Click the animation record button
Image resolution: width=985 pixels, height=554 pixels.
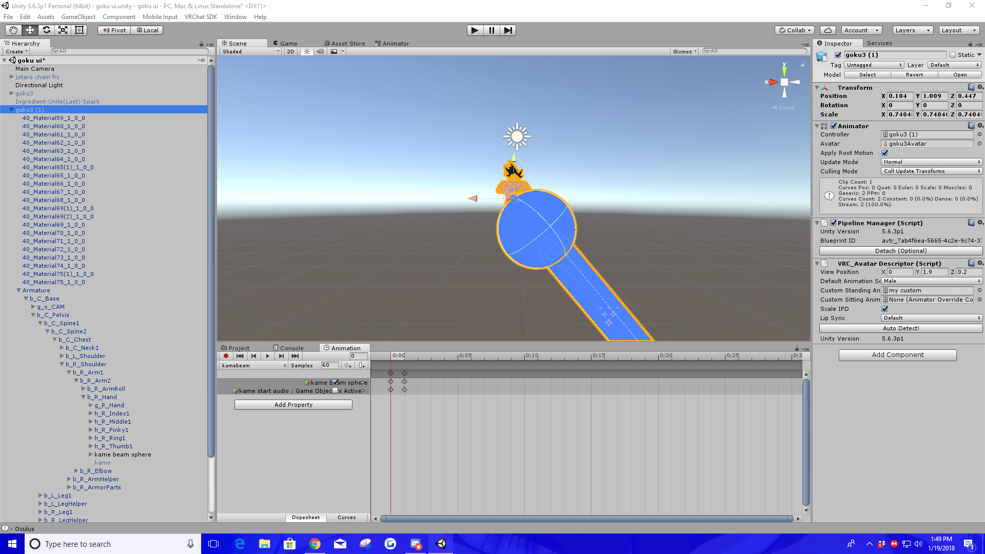[226, 356]
